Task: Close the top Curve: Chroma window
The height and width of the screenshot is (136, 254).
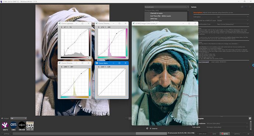Action: (x=126, y=24)
